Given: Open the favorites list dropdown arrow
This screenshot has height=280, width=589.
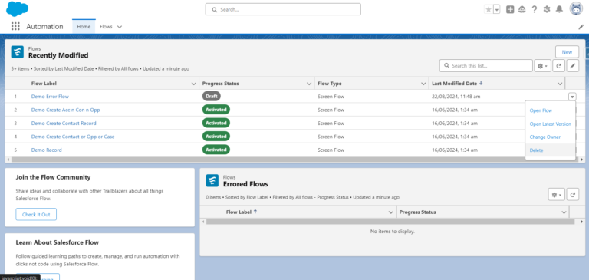Looking at the screenshot, I should pyautogui.click(x=497, y=10).
